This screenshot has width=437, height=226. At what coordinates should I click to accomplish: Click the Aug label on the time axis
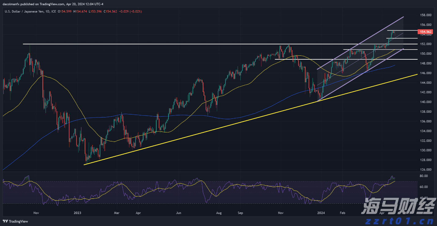tap(219, 213)
